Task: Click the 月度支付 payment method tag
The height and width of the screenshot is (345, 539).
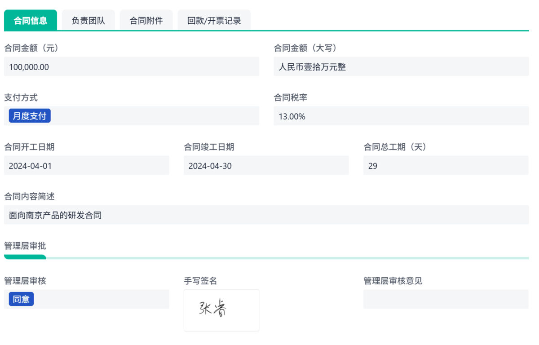Action: (30, 116)
